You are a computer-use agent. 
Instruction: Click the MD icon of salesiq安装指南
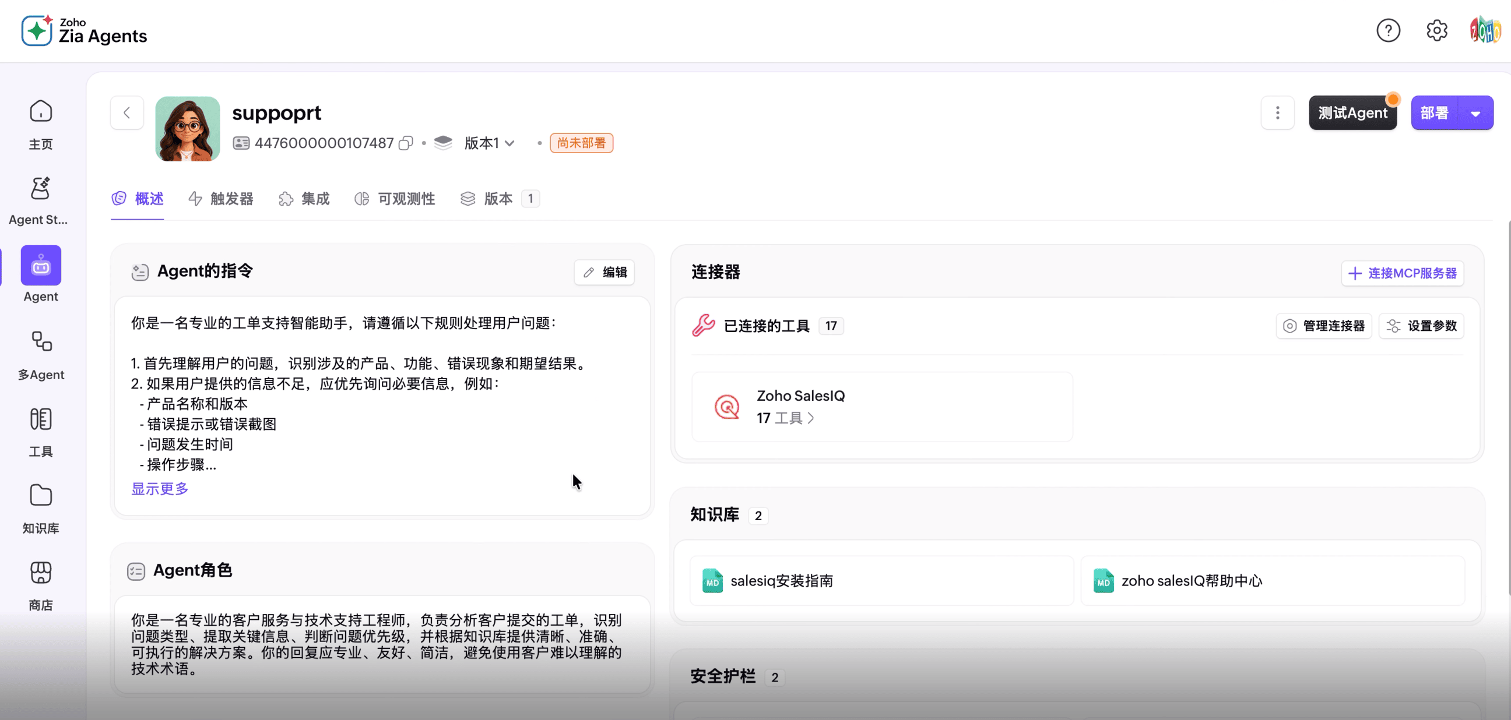(x=713, y=580)
